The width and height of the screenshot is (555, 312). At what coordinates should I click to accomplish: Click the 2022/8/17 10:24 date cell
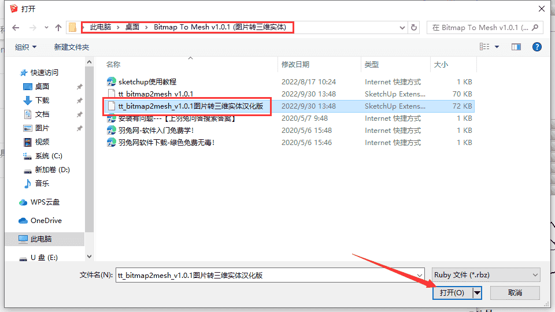(309, 82)
